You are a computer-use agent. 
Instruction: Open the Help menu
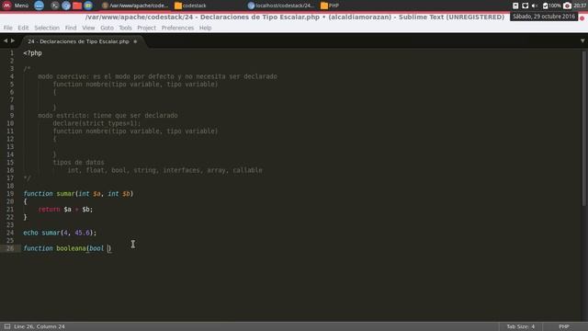click(205, 28)
